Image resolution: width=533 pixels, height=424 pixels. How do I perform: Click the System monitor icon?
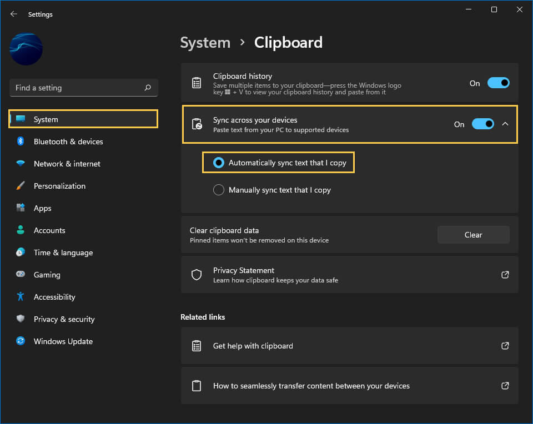coord(21,119)
